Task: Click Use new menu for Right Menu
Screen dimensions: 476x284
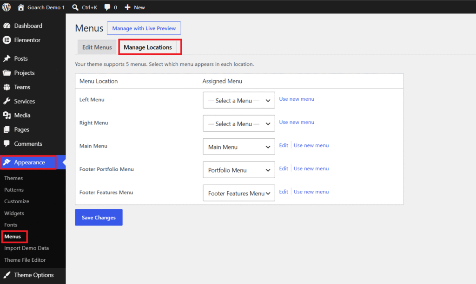Action: 297,122
